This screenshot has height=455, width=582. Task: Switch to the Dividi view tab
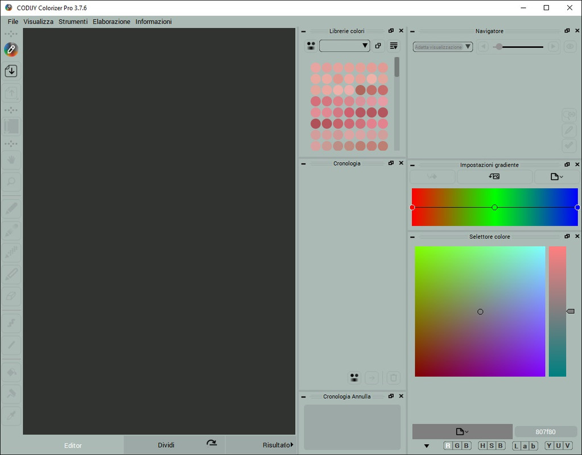166,445
